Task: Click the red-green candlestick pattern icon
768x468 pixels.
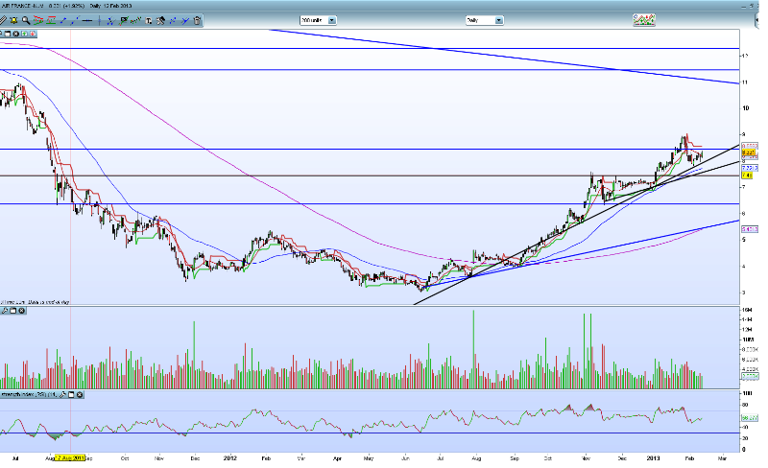Action: (135, 20)
